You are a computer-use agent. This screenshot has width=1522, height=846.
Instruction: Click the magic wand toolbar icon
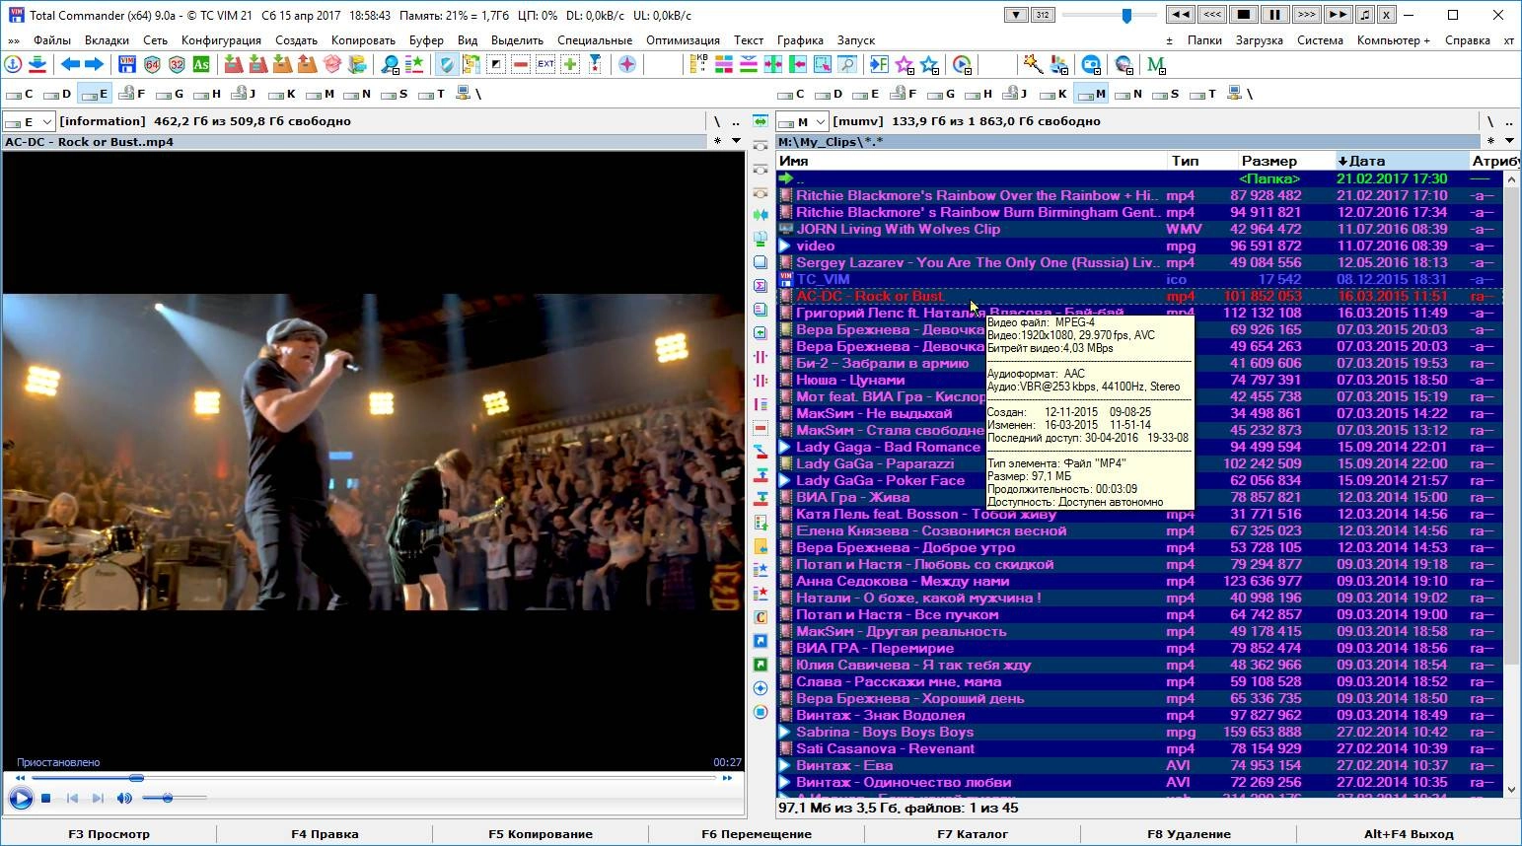tap(1033, 65)
